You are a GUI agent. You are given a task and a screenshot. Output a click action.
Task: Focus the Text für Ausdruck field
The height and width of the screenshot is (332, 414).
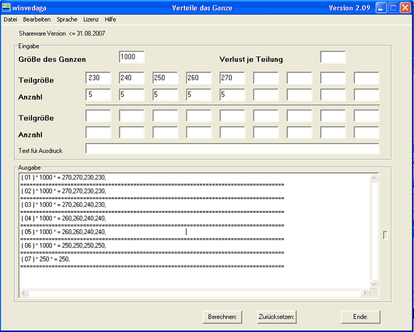232,149
